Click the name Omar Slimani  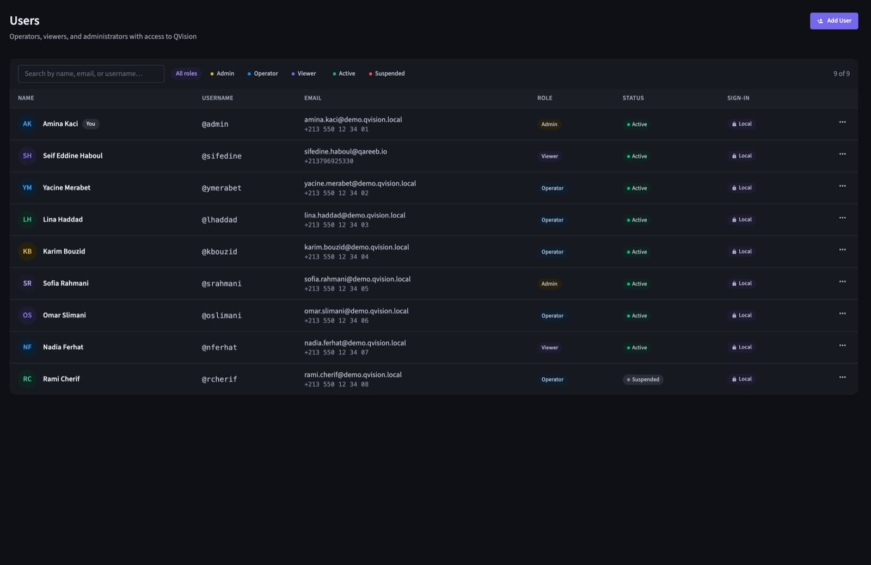64,315
